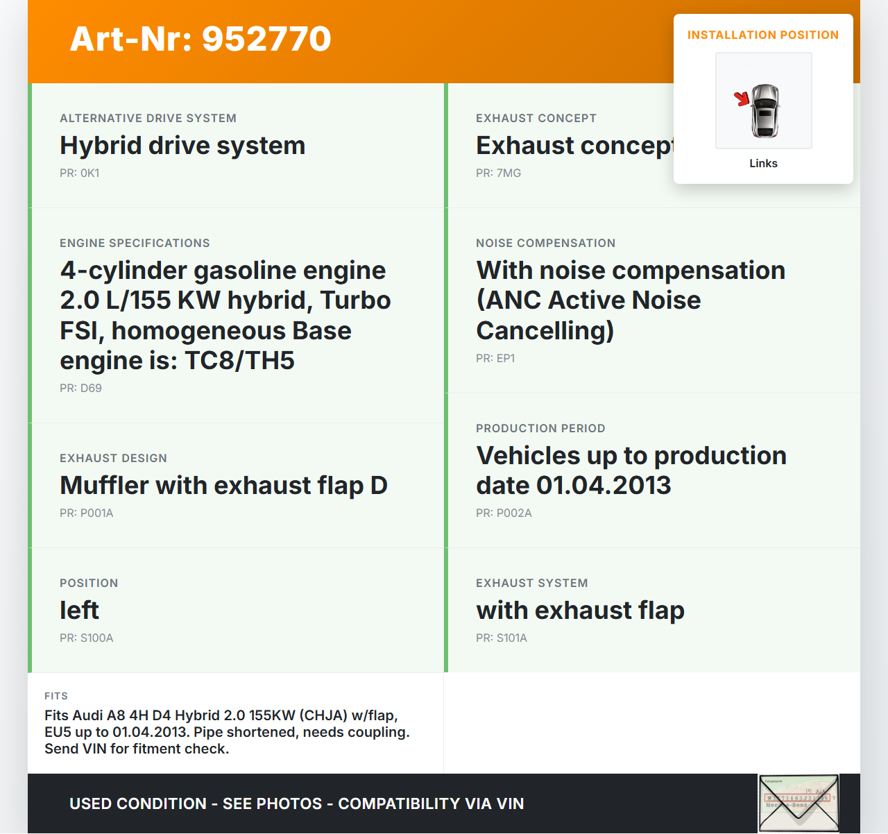Click the PR: S100A code
The width and height of the screenshot is (888, 834).
tap(87, 638)
